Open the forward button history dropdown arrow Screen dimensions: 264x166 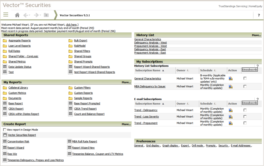(x=40, y=15)
